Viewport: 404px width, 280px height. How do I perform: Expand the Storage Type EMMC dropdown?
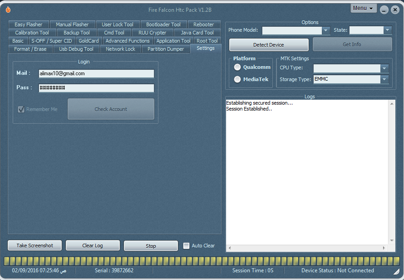384,79
